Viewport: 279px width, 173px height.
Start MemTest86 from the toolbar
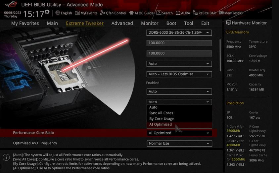coord(231,13)
